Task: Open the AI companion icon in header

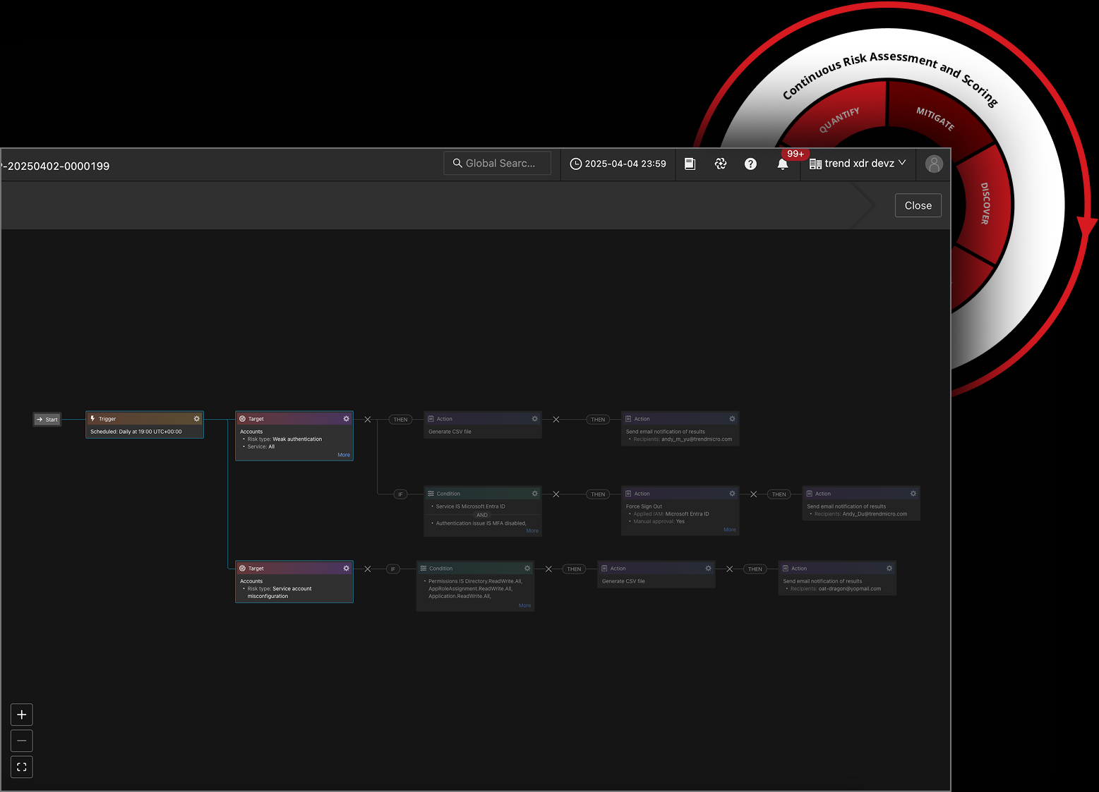Action: 720,164
